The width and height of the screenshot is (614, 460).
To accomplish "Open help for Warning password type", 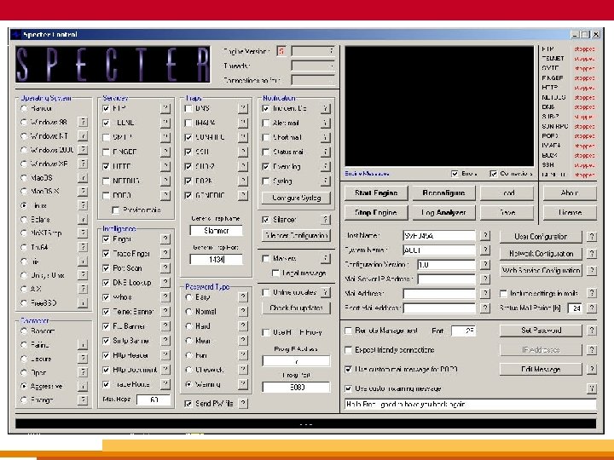I will pyautogui.click(x=243, y=384).
